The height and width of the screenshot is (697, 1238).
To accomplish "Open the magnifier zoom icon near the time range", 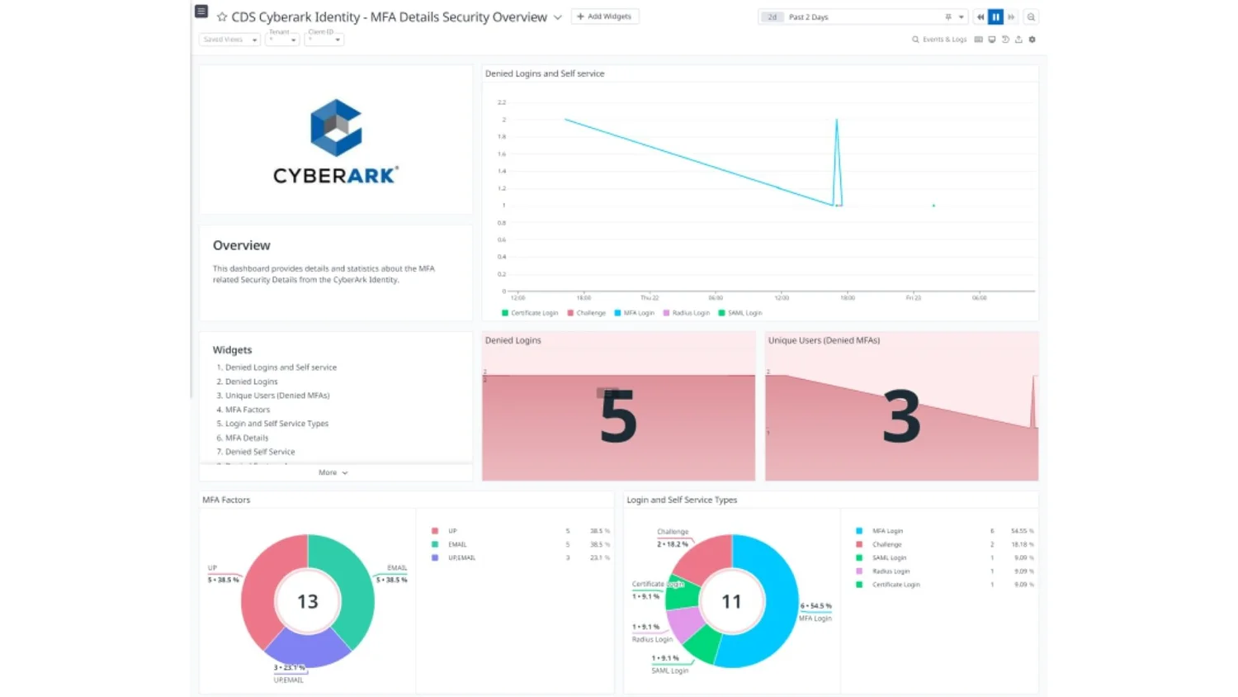I will pyautogui.click(x=1032, y=17).
